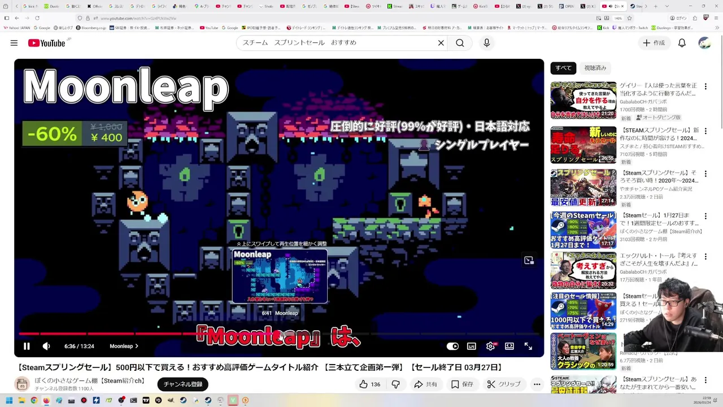Open the account avatar menu
This screenshot has height=407, width=723.
tap(704, 43)
